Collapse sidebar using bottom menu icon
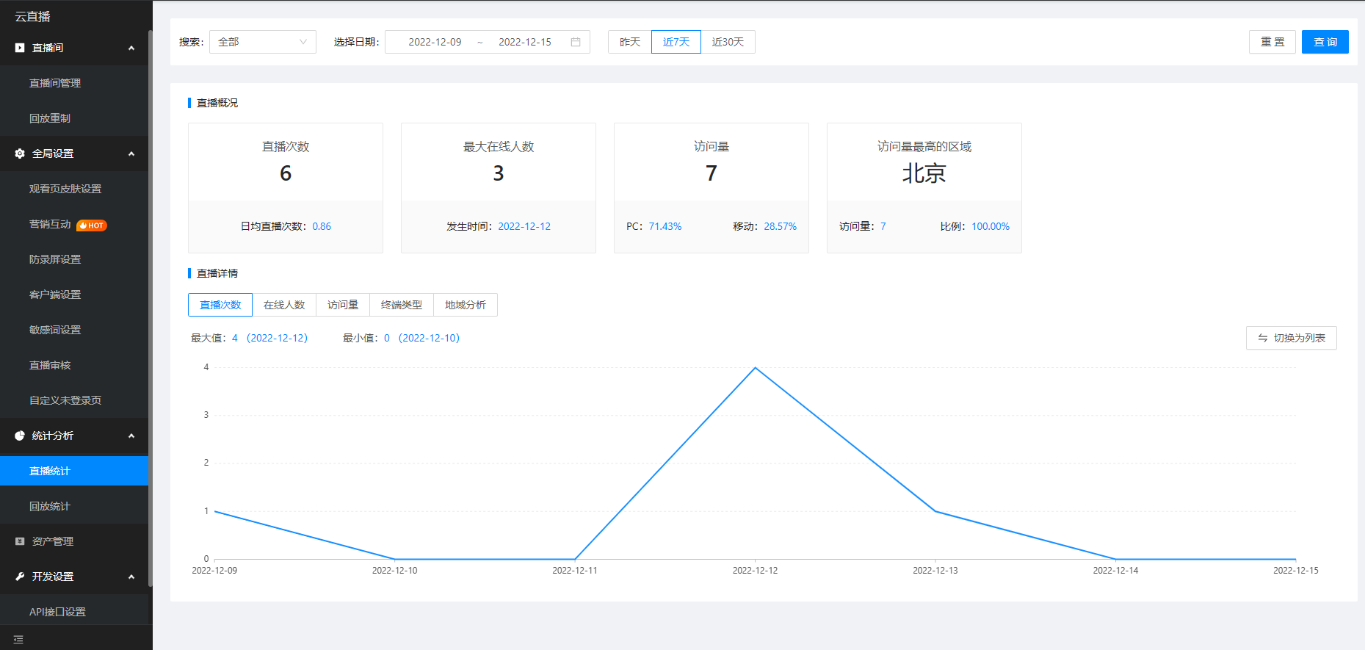 point(18,640)
